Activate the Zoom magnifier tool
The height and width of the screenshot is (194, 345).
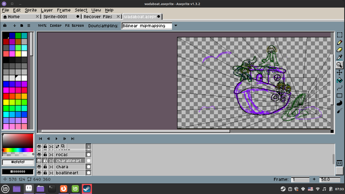(x=339, y=65)
